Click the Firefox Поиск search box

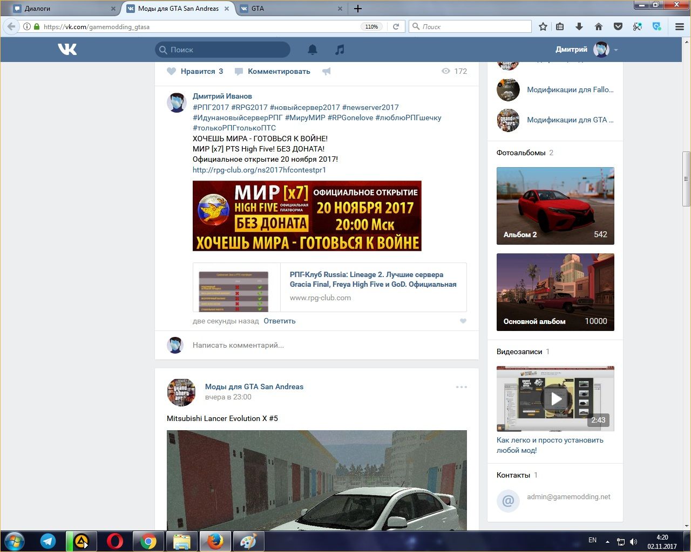coord(470,26)
